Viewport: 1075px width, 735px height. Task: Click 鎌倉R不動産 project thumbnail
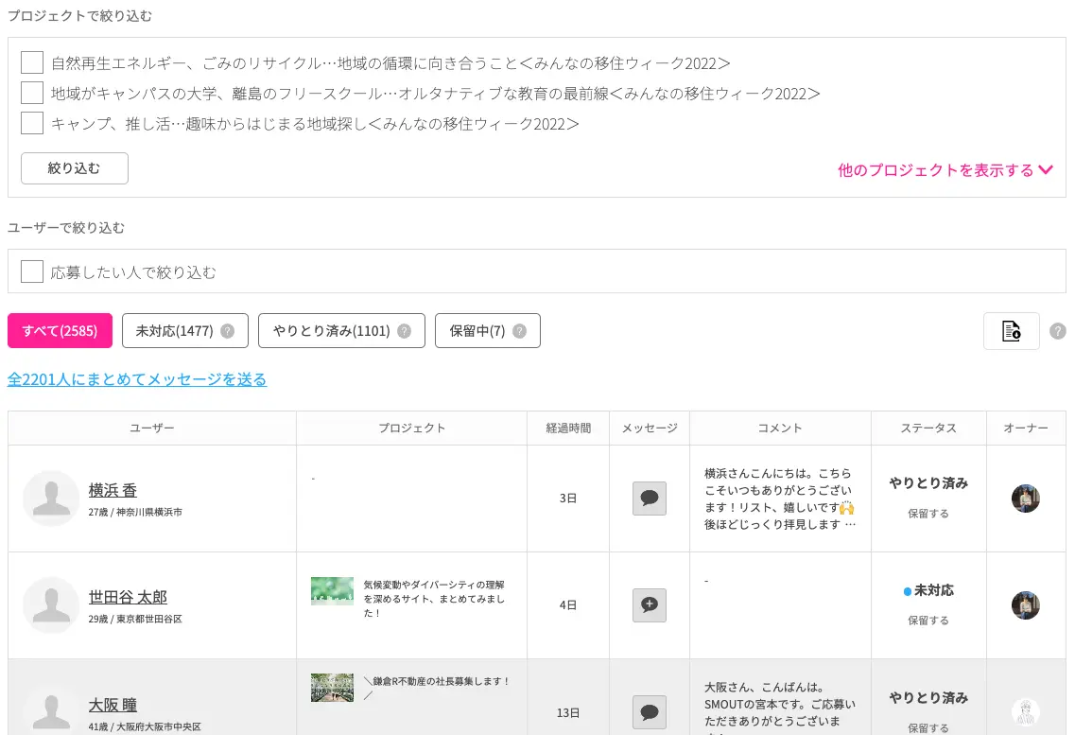point(333,688)
